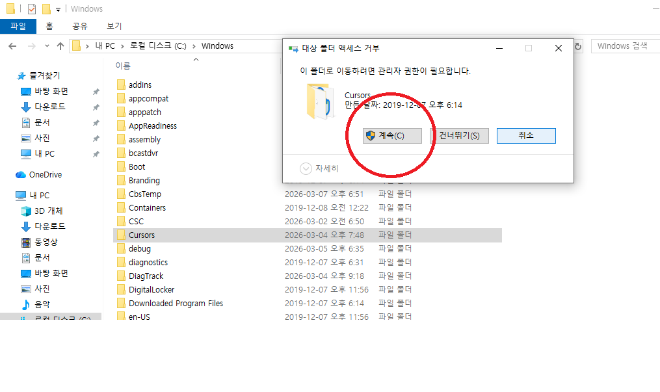Select the assembly folder icon
The height and width of the screenshot is (392, 660).
[121, 139]
